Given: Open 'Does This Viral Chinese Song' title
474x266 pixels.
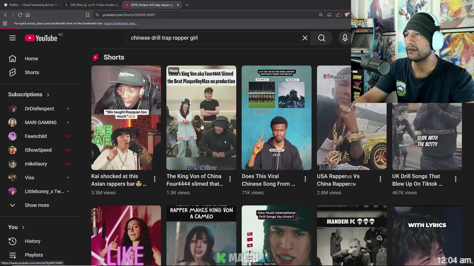Looking at the screenshot, I should pos(268,180).
